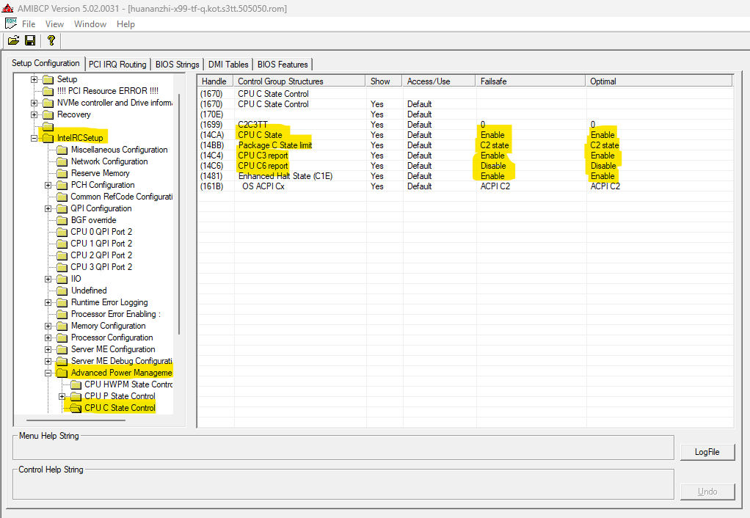Switch to the BIOS Features tab
The image size is (750, 518).
coord(283,64)
